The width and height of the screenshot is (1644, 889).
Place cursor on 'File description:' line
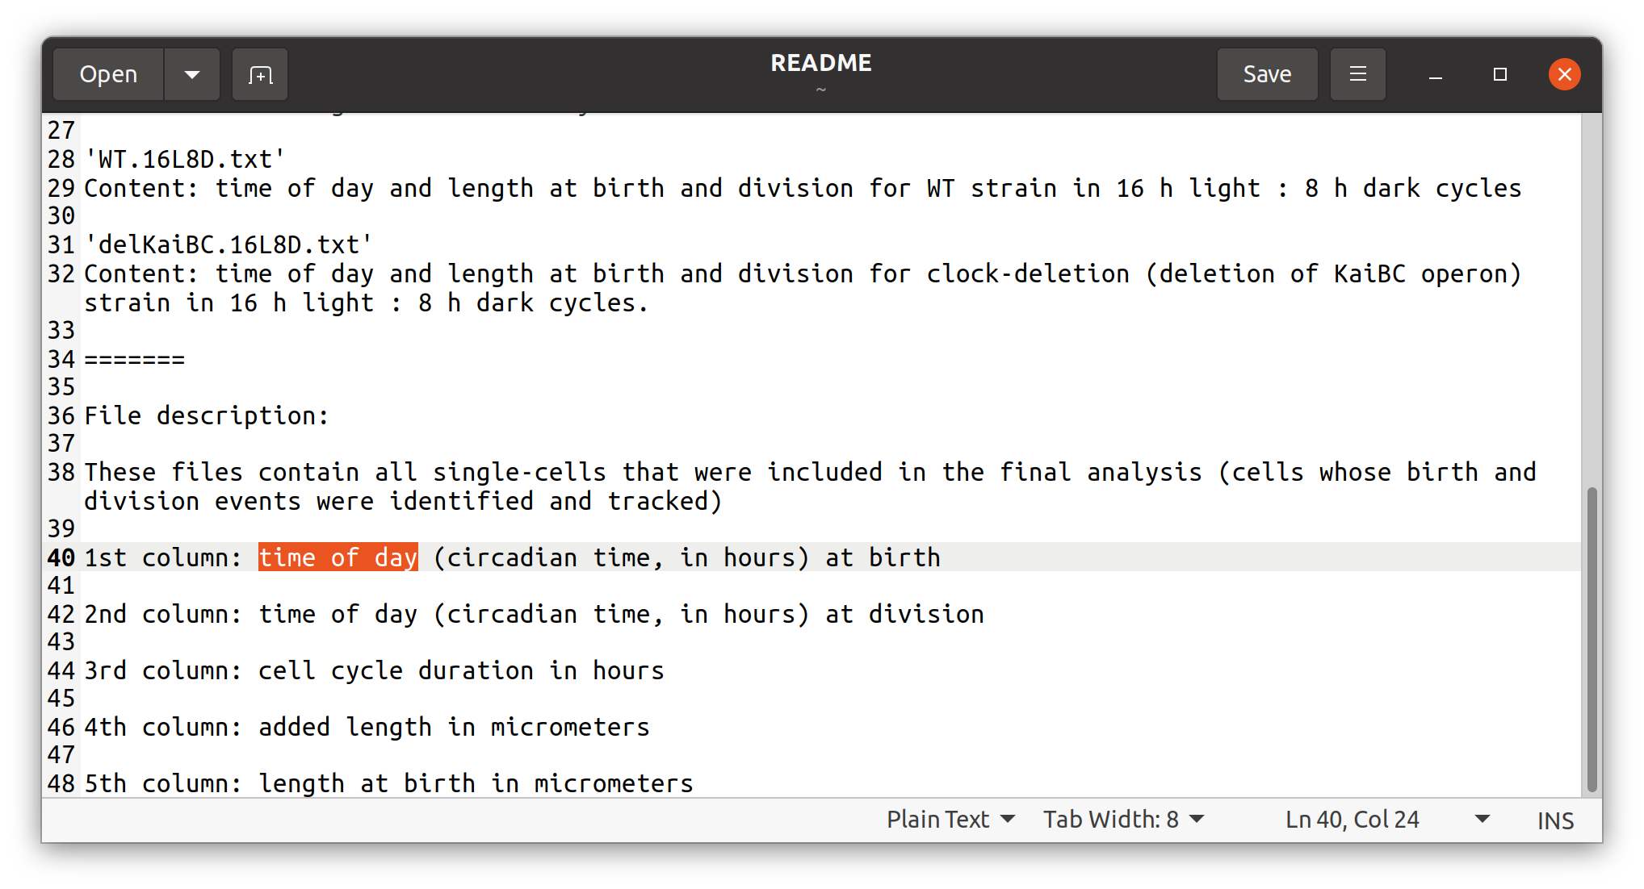(x=207, y=416)
